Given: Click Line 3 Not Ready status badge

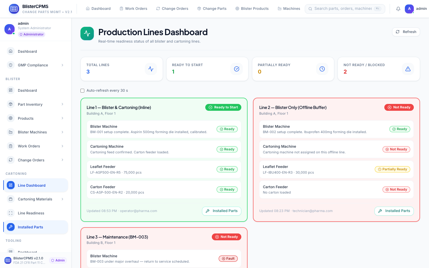Looking at the screenshot, I should pyautogui.click(x=226, y=237).
